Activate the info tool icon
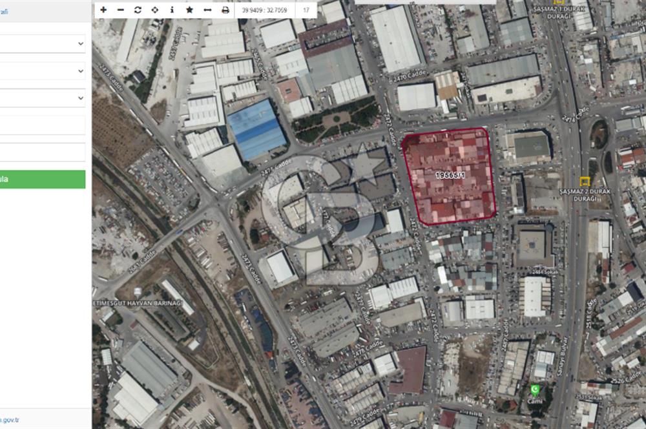Screen dimensions: 646x429 pyautogui.click(x=172, y=10)
